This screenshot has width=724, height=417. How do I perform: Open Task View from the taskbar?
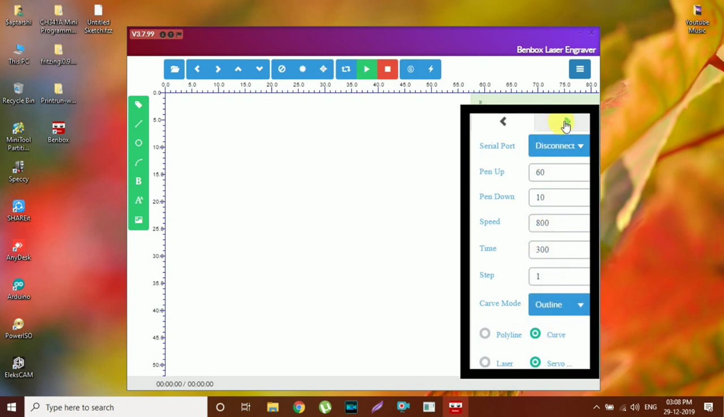245,407
